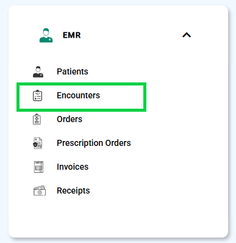
Task: Collapse the EMR section with the chevron
Action: (x=187, y=35)
